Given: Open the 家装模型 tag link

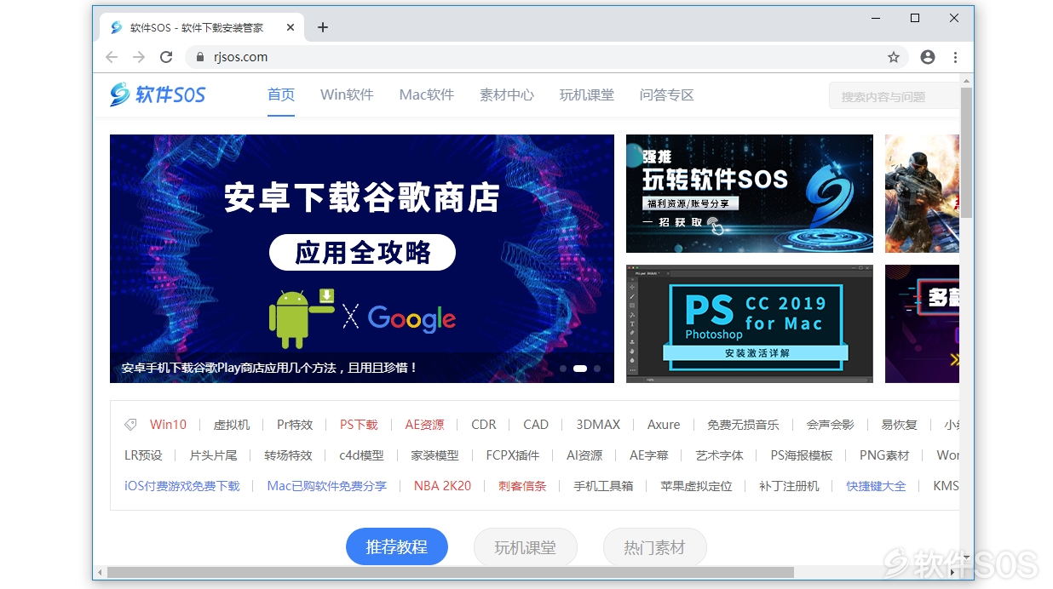Looking at the screenshot, I should [434, 455].
